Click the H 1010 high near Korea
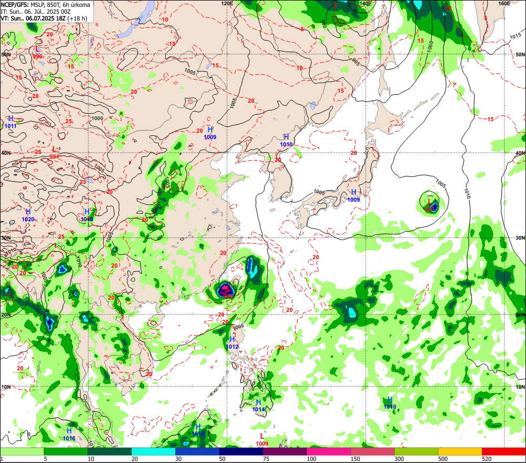The image size is (526, 463). click(286, 141)
